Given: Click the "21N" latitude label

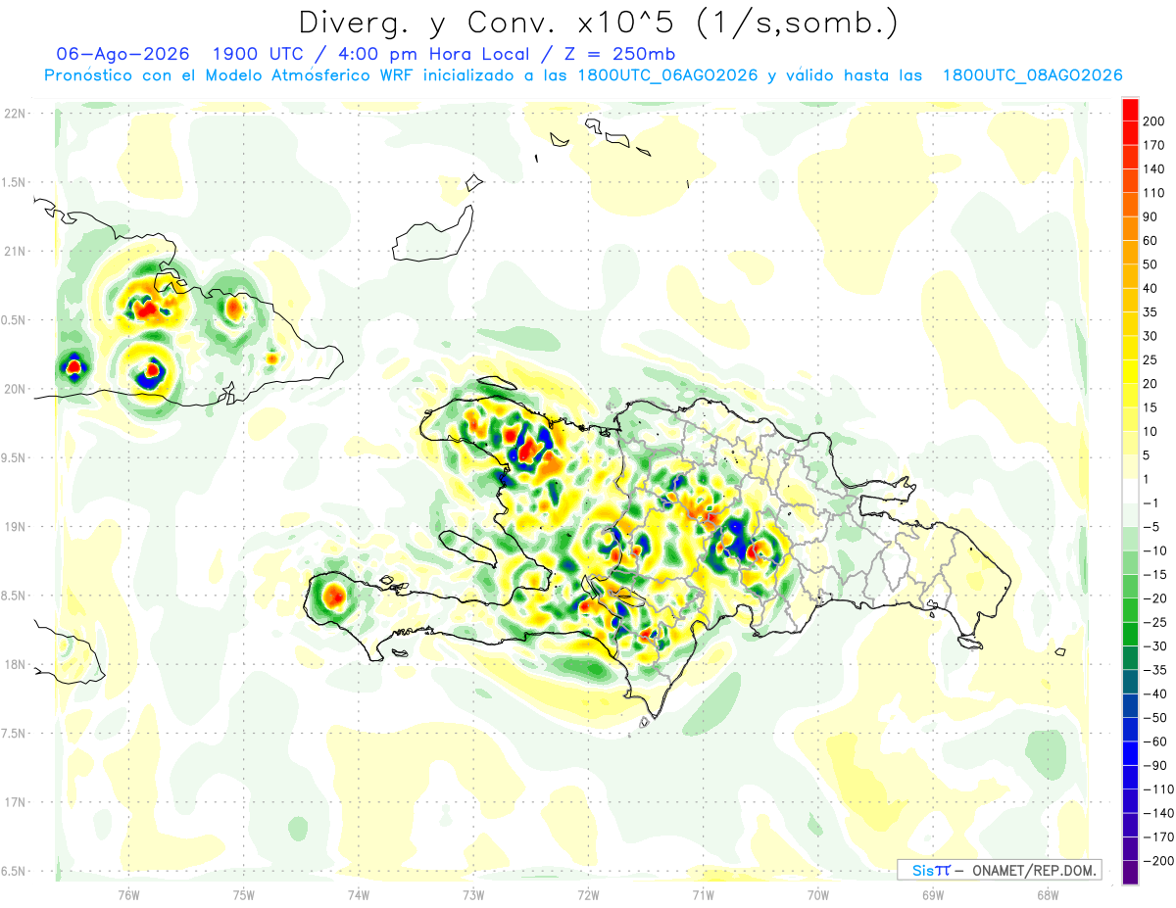Looking at the screenshot, I should click(15, 252).
